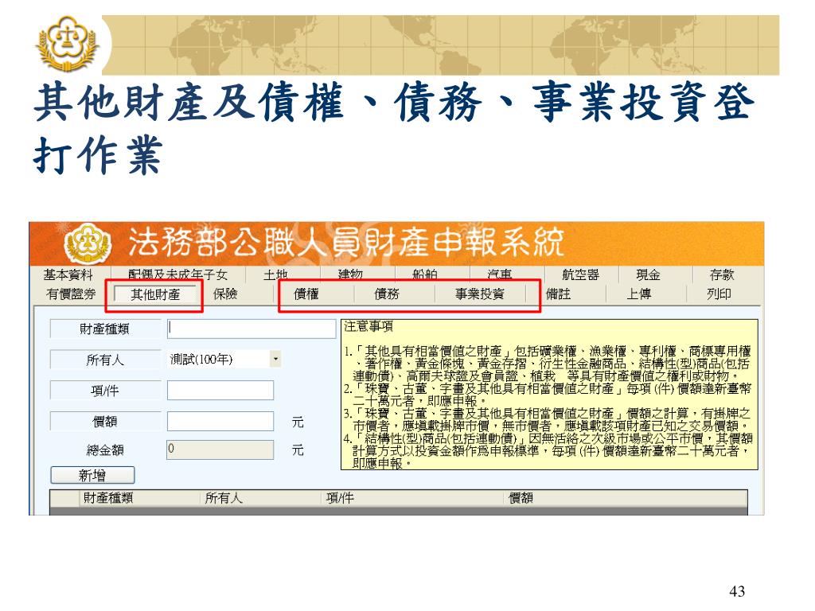This screenshot has width=815, height=611.
Task: Focus the 價額 input field
Action: (x=220, y=421)
